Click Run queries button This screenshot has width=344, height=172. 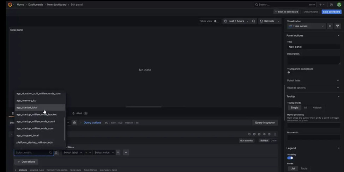(247, 140)
